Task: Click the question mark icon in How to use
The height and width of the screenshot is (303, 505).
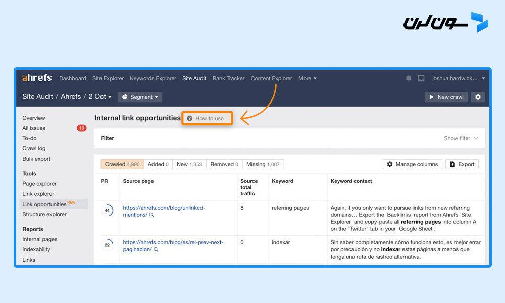Action: 190,118
